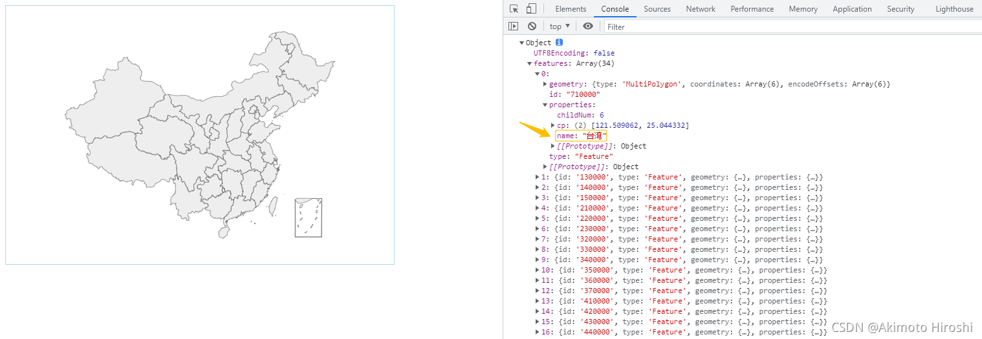The width and height of the screenshot is (982, 339).
Task: Select the name "台湾" property
Action: coord(581,136)
